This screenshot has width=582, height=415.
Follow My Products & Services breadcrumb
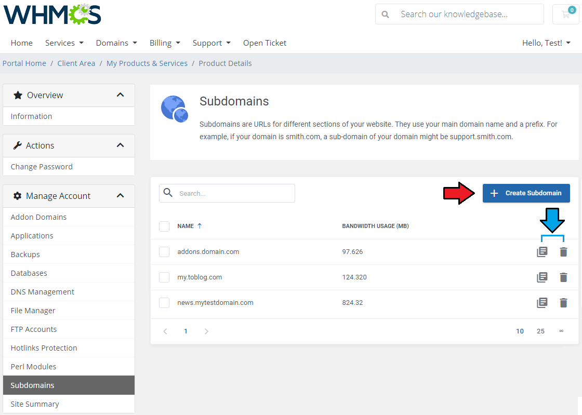(x=147, y=63)
